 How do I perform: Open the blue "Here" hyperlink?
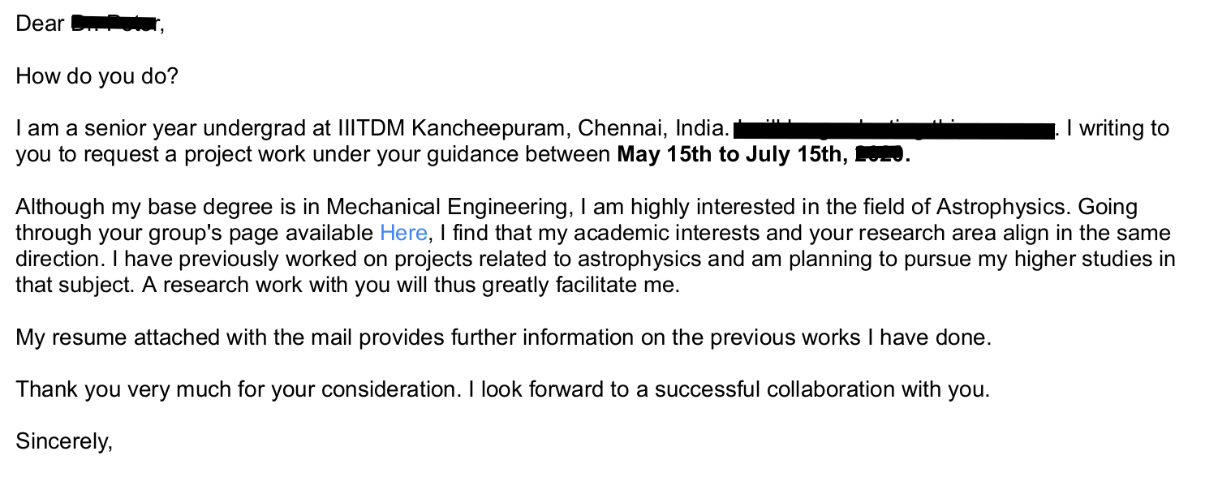[x=403, y=234]
